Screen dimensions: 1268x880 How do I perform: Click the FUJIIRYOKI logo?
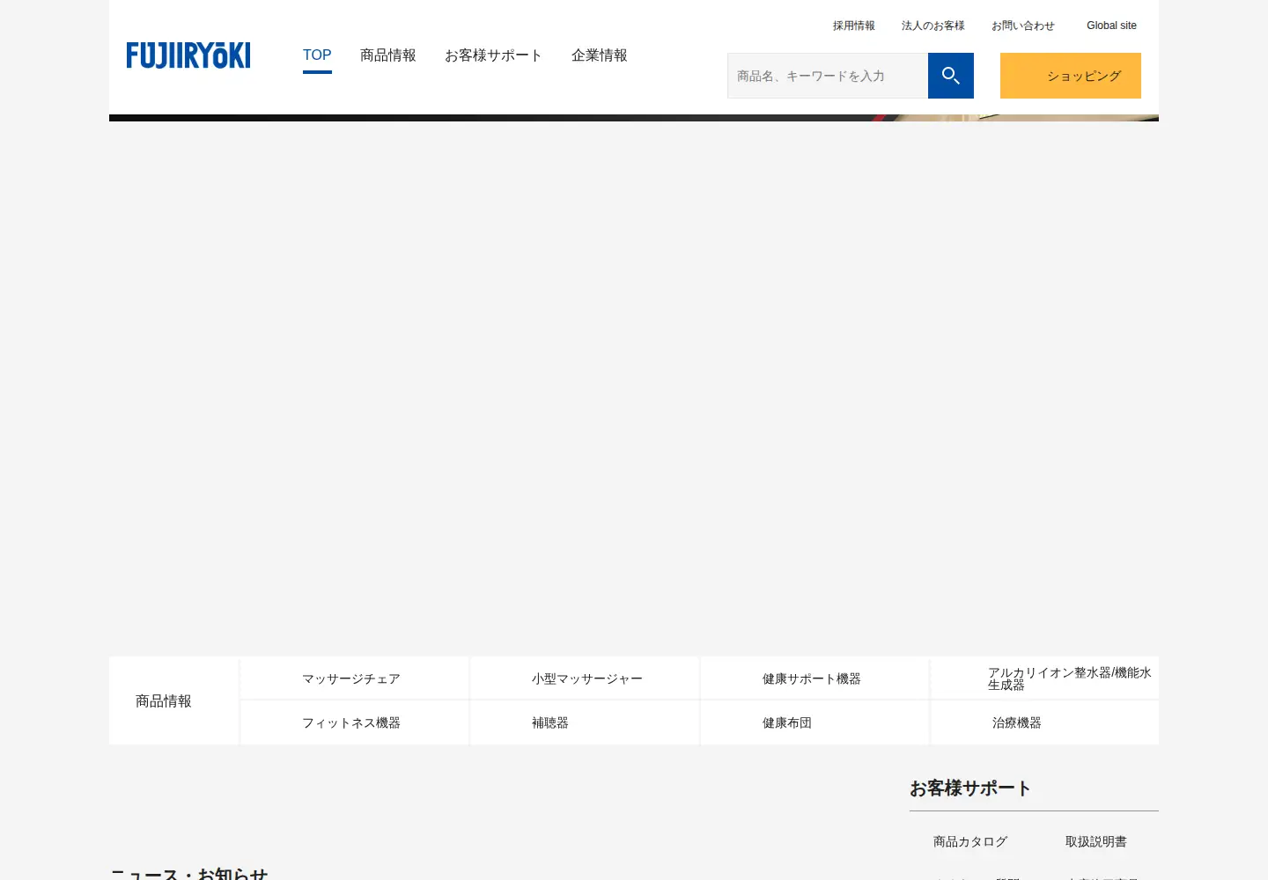188,55
